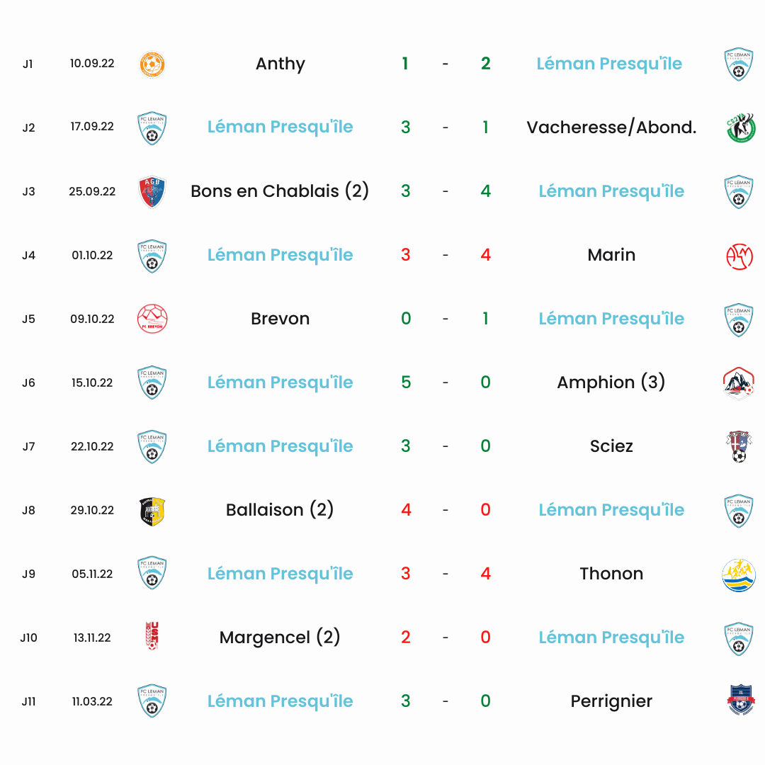Click the date 29.10.22
This screenshot has width=765, height=765.
[92, 510]
